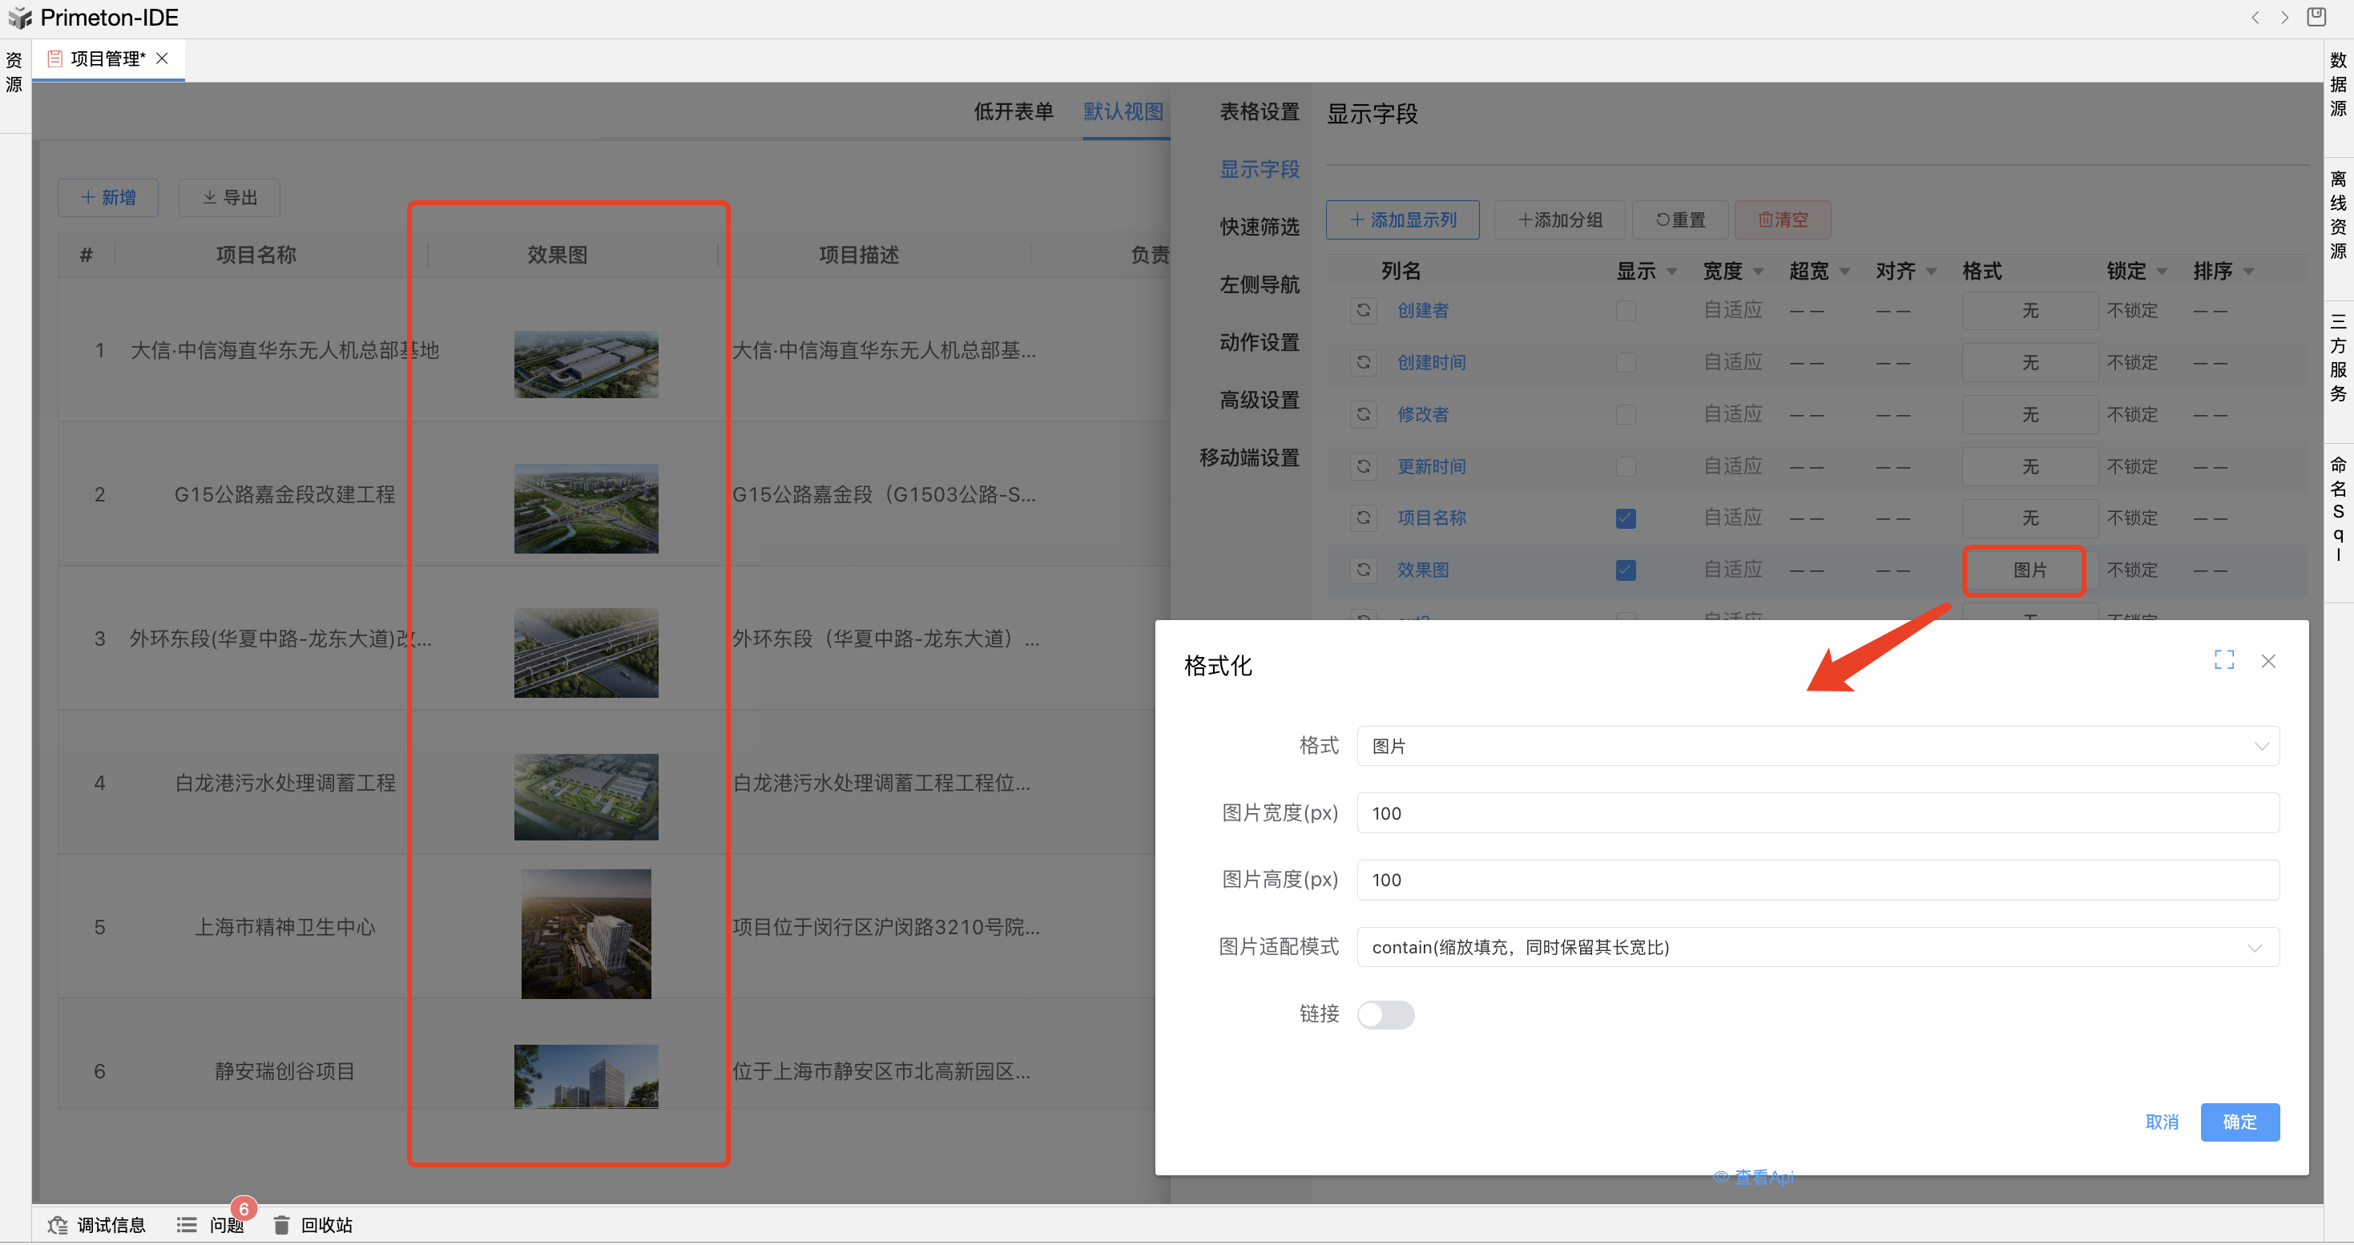Viewport: 2354px width, 1245px height.
Task: Select 快速筛选 in settings menu
Action: point(1259,227)
